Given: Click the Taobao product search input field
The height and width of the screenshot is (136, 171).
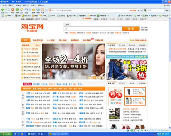Looking at the screenshot, I should [93, 29].
